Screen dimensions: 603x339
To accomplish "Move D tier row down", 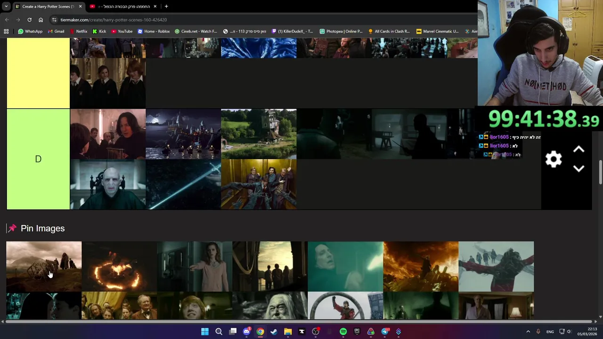I will click(579, 168).
